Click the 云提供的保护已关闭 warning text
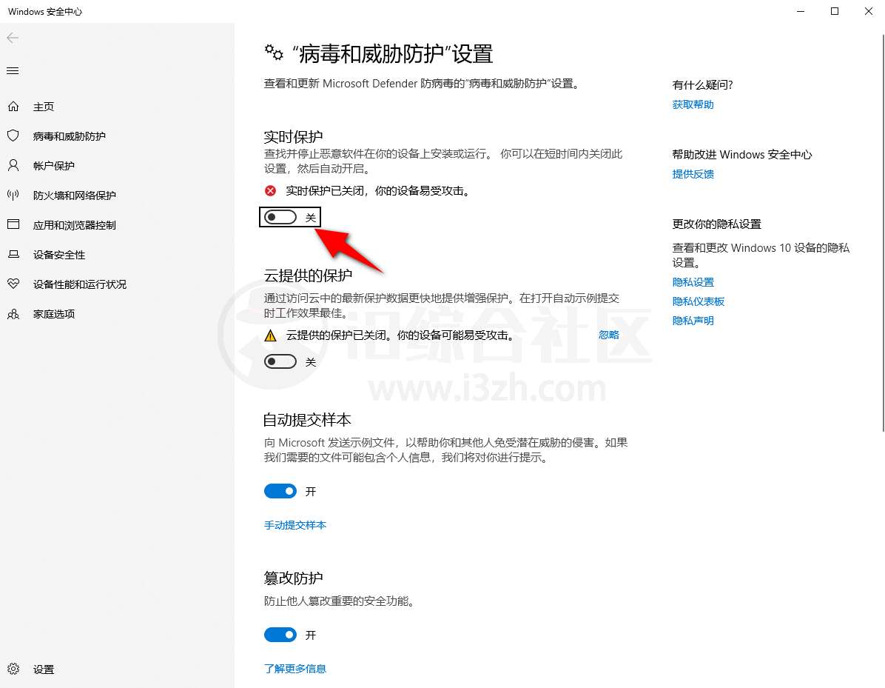Image resolution: width=885 pixels, height=688 pixels. pyautogui.click(x=400, y=335)
